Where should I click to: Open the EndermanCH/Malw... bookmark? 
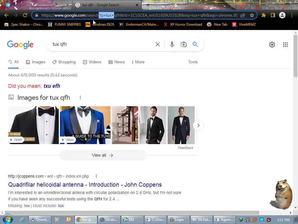point(139,24)
